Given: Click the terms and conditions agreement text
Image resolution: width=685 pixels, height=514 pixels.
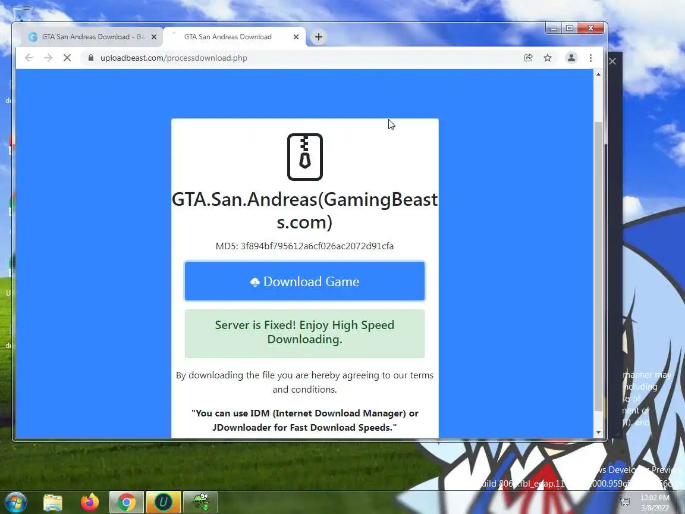Looking at the screenshot, I should point(304,382).
